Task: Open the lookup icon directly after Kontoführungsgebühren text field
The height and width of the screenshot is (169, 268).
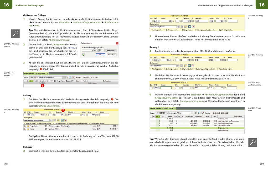Action: coord(178,27)
